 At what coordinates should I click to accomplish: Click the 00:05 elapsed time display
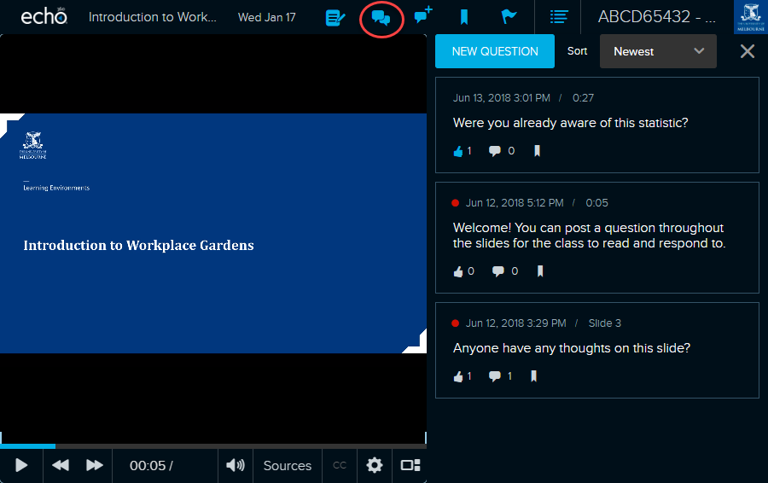148,465
